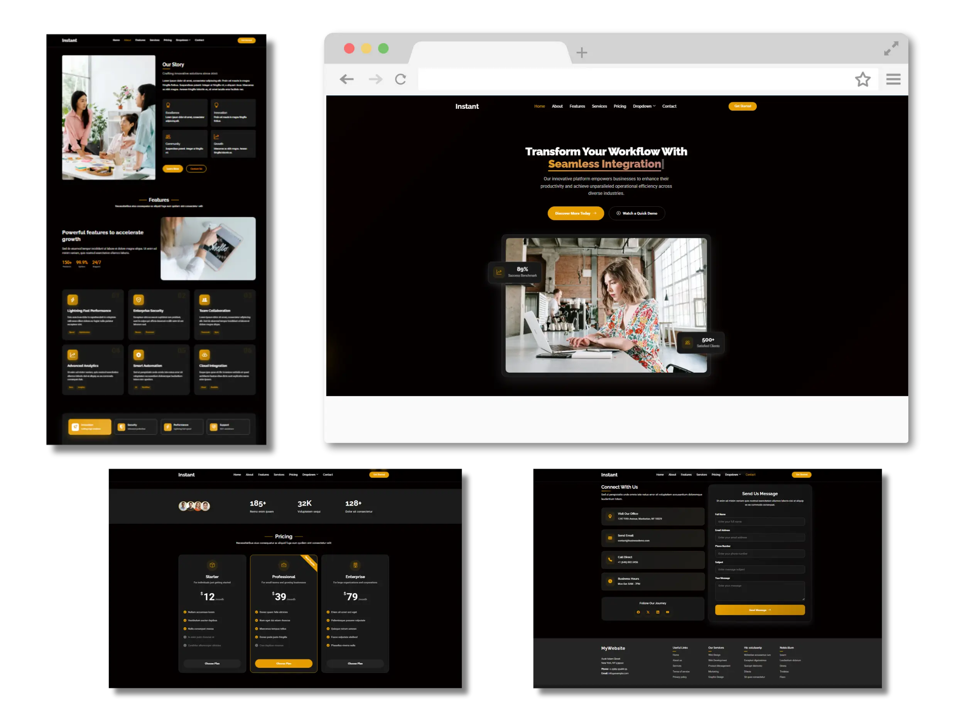Viewport: 959px width, 719px height.
Task: Bookmark page with the star icon
Action: click(862, 79)
